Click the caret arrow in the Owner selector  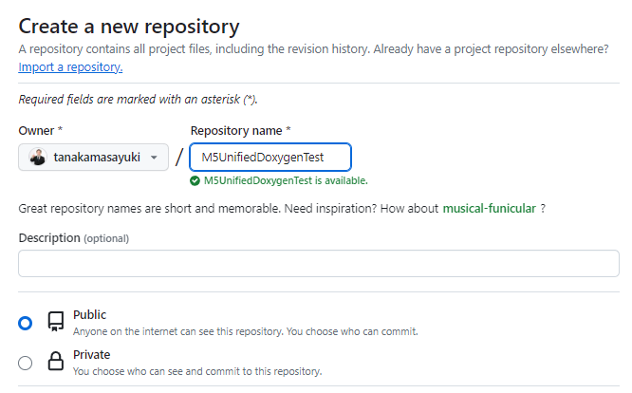click(x=155, y=159)
